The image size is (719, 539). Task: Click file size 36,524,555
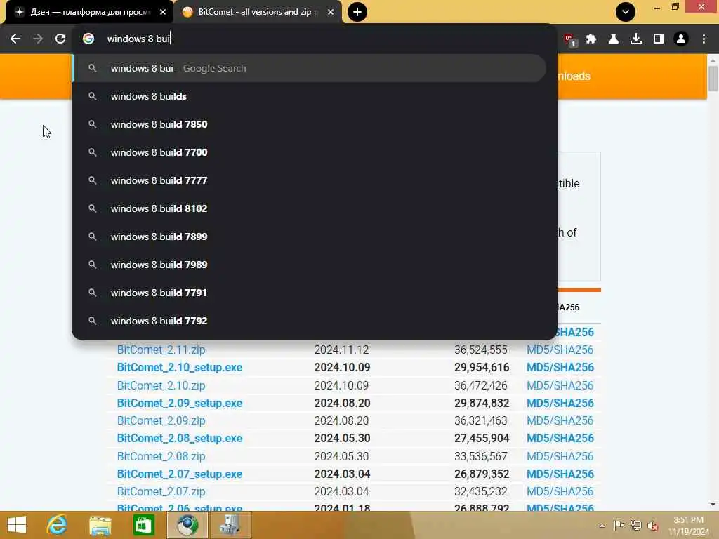(481, 350)
